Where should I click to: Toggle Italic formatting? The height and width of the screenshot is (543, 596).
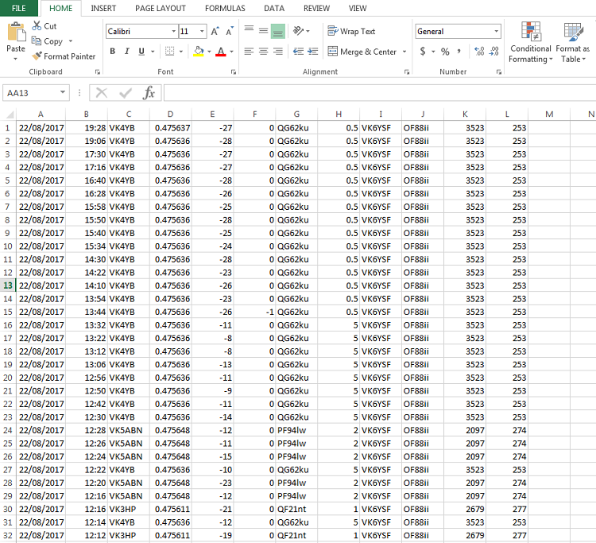tap(127, 52)
